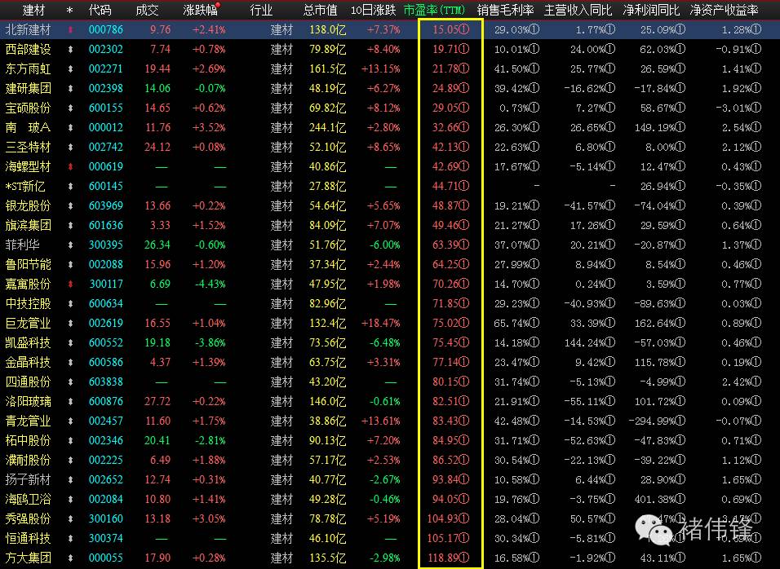Click the marker icon in the 西部建设 row
The image size is (780, 569).
click(70, 50)
